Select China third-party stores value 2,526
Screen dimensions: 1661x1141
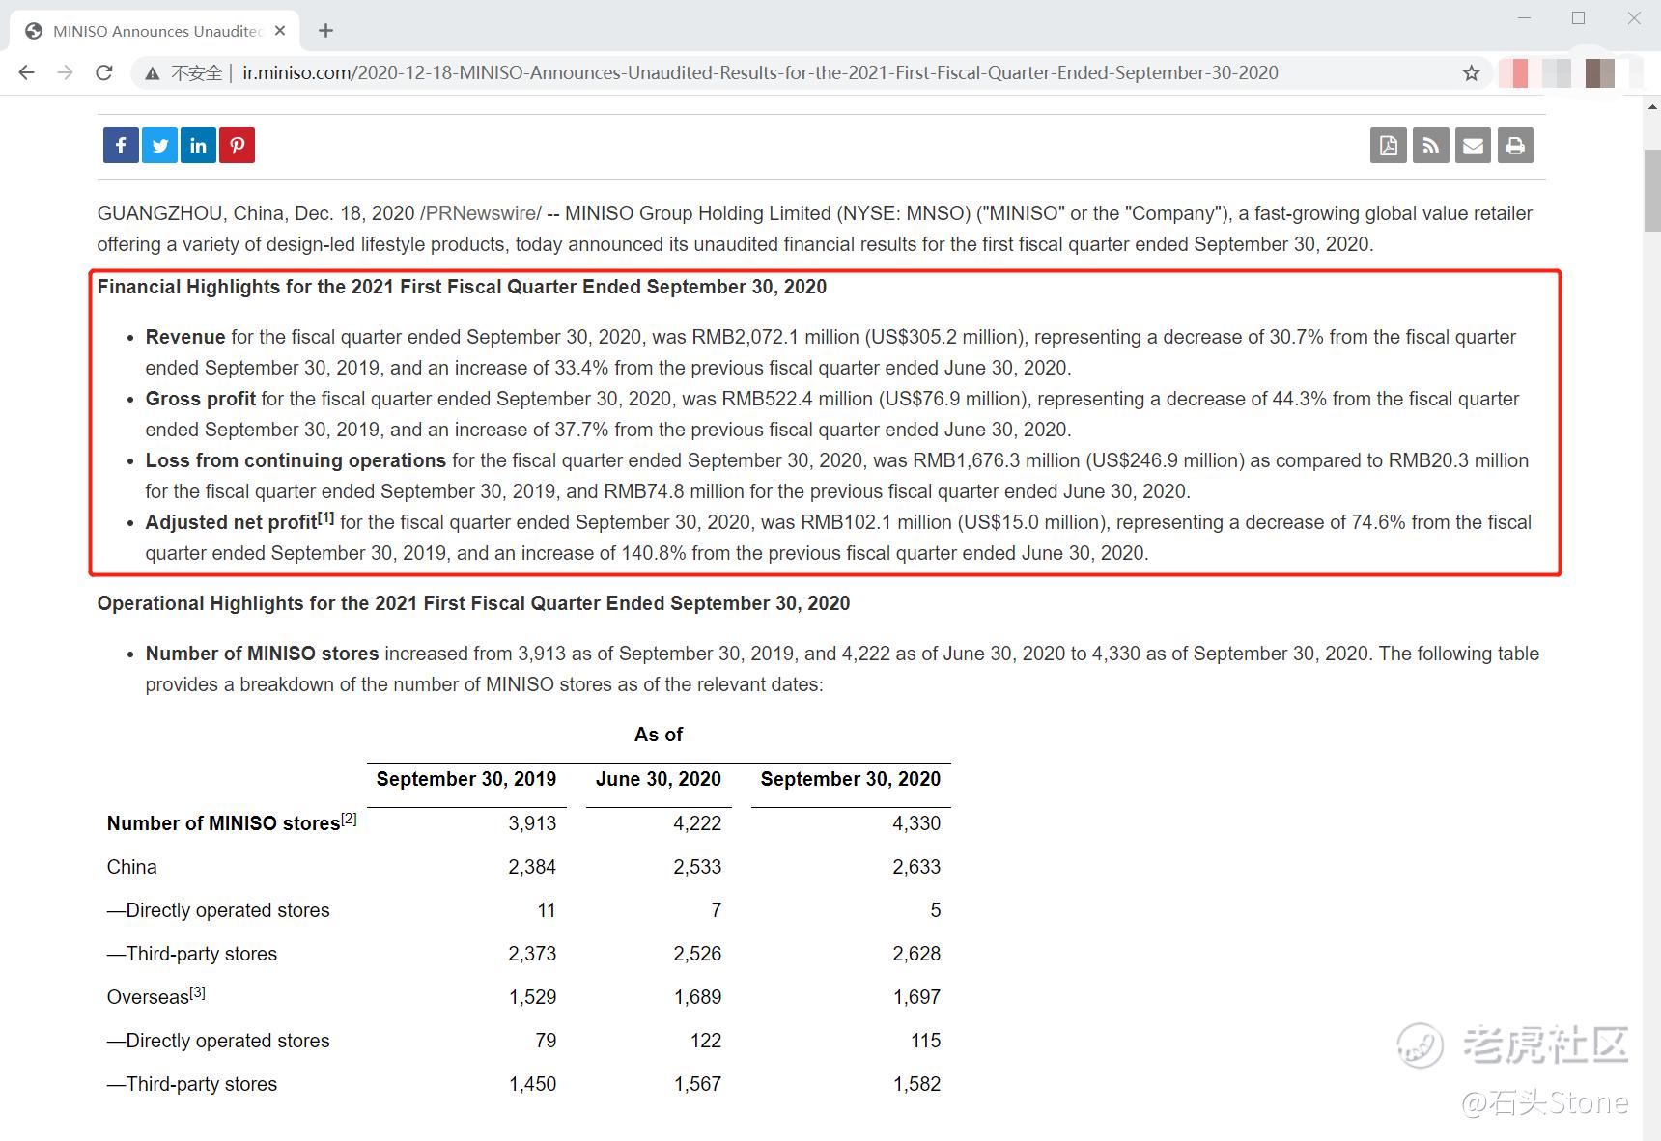tap(697, 954)
